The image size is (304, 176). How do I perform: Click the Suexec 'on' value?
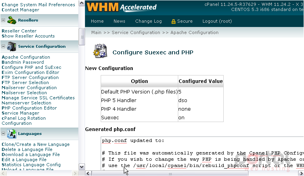pos(181,118)
